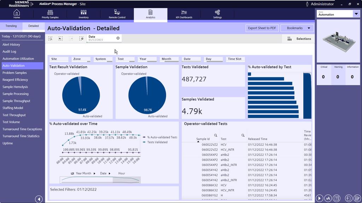Click the font size AA icon
Screen dimensions: 362x203
pos(328,198)
